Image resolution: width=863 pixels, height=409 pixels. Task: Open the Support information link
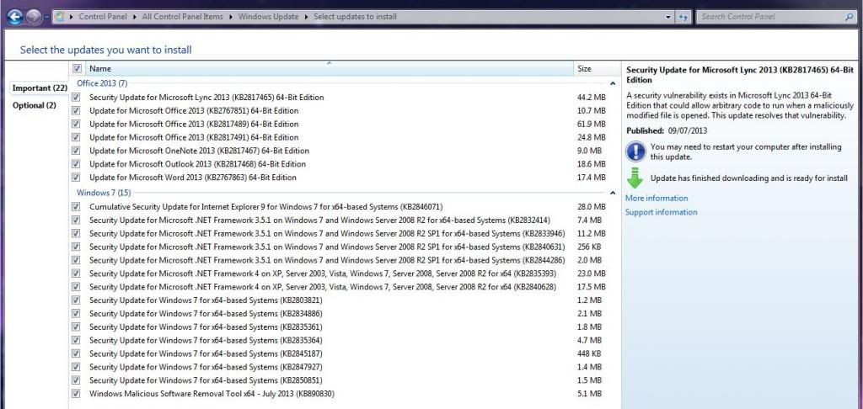point(661,212)
